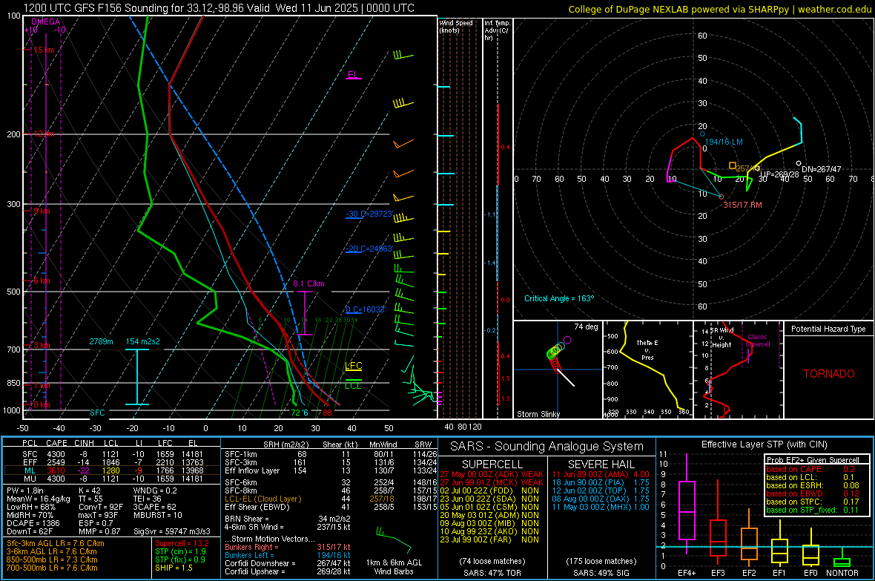Click the '0 C=16032'' freezing level label
875x581 pixels.
tap(365, 309)
